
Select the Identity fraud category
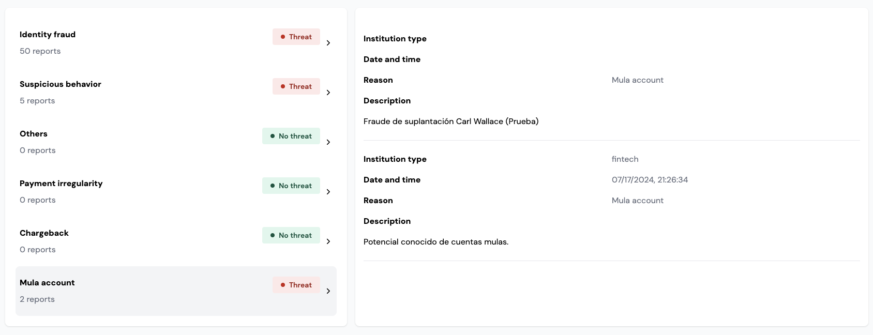click(x=48, y=35)
